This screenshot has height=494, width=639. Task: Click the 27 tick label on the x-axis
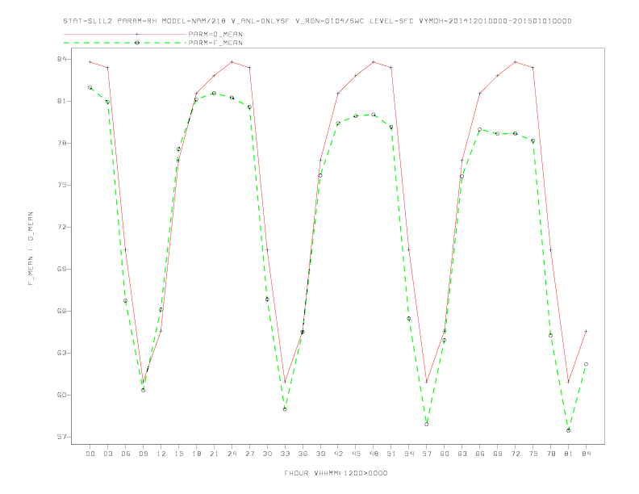click(249, 454)
